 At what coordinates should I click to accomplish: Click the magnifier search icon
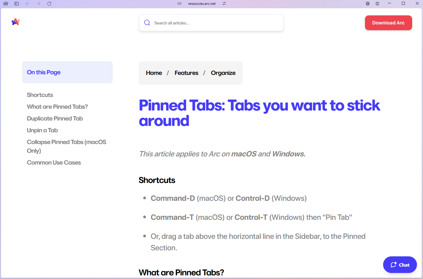147,23
